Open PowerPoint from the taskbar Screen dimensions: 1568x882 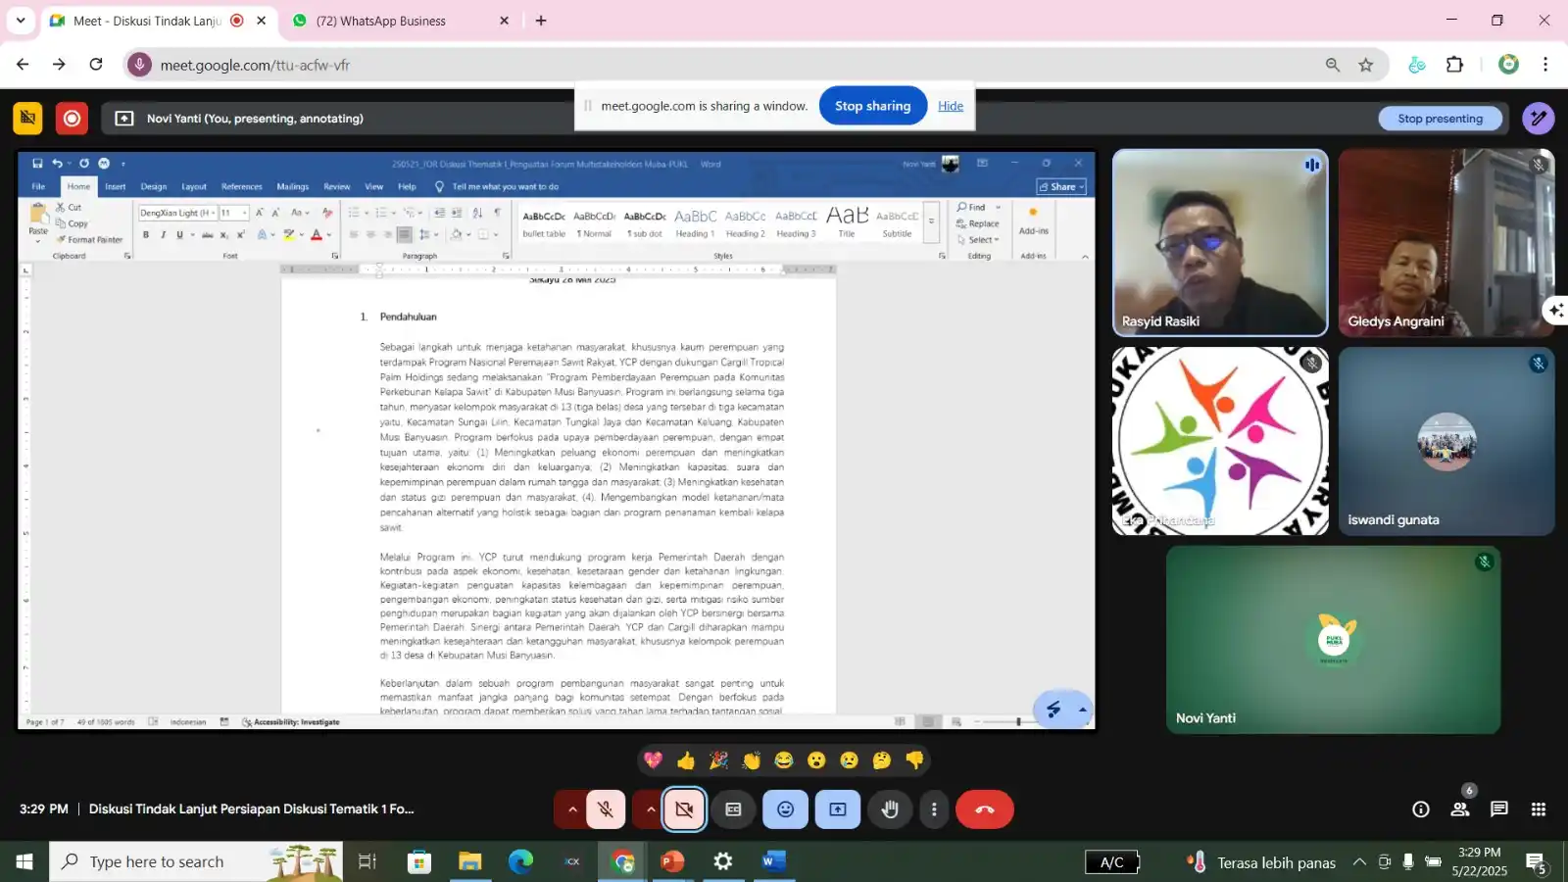[x=672, y=861]
